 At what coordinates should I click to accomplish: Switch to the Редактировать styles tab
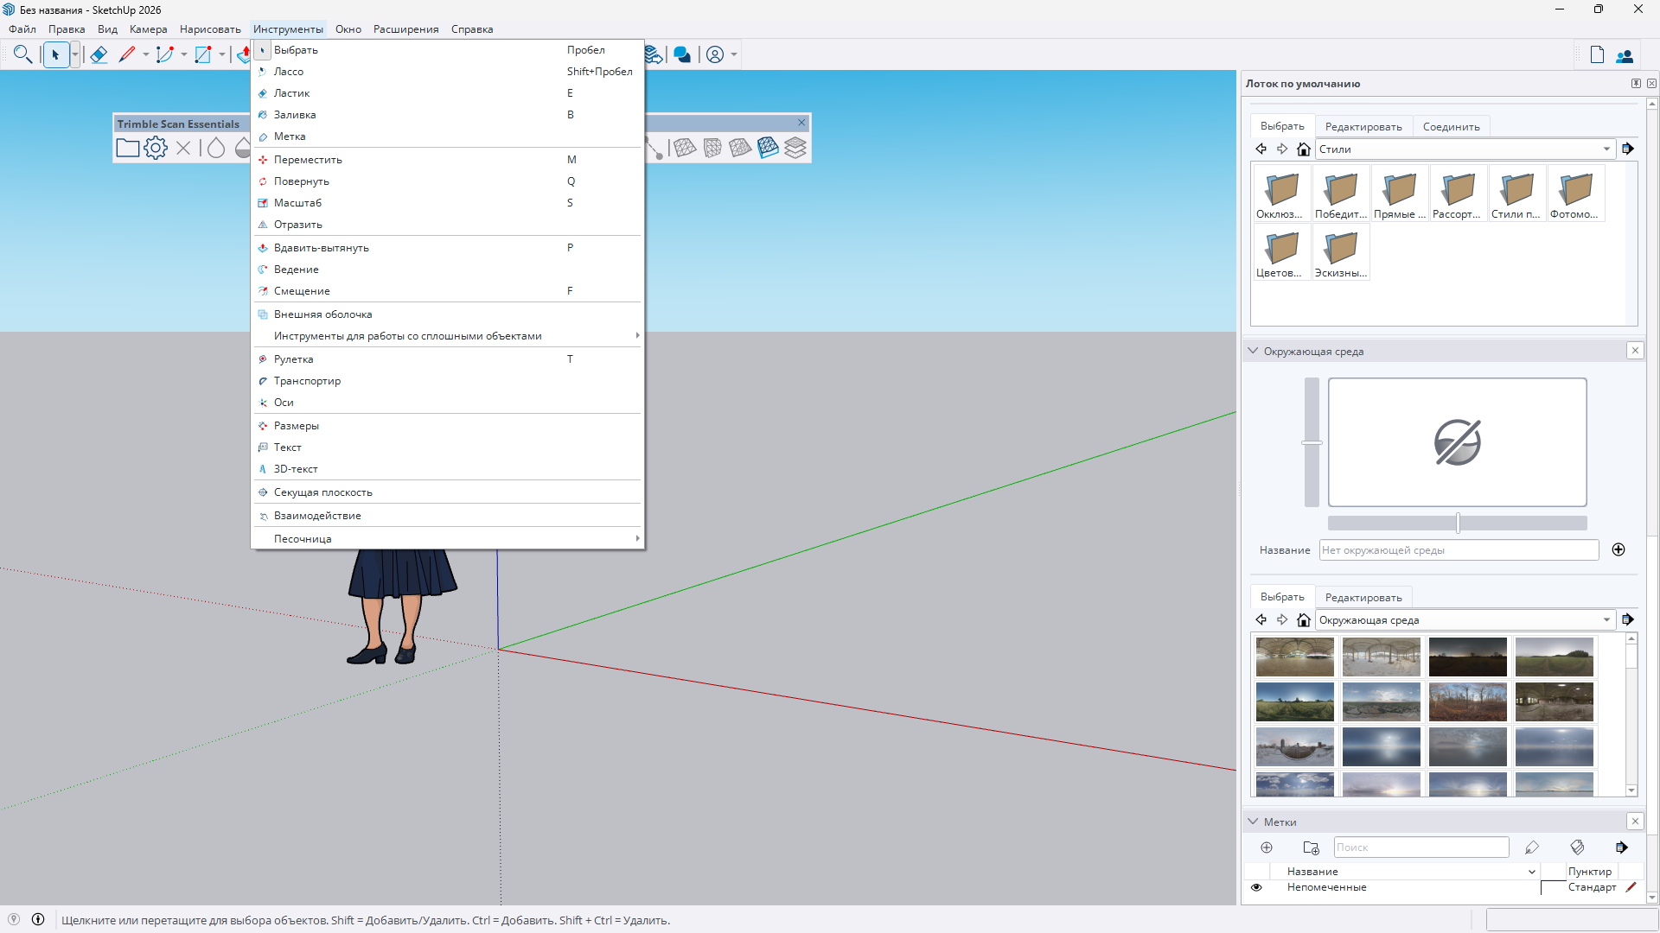1363,127
